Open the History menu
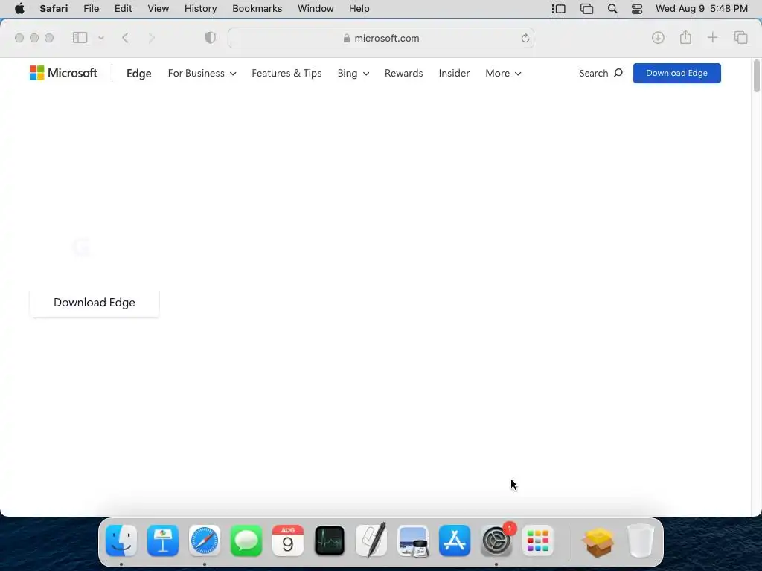762x571 pixels. 200,9
